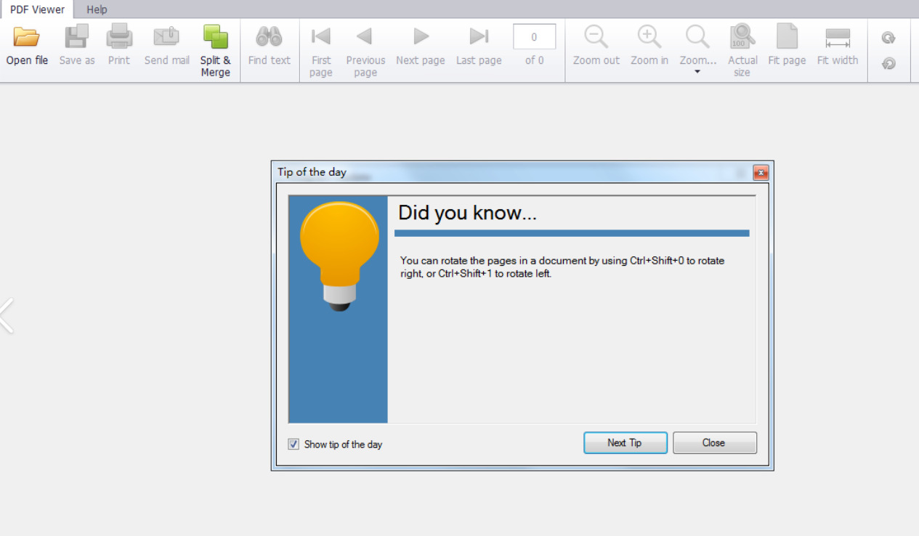Click the tip text about rotating pages
The height and width of the screenshot is (536, 919).
[x=562, y=267]
